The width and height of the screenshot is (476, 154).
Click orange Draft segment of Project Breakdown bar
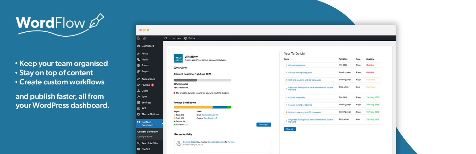pyautogui.click(x=193, y=107)
